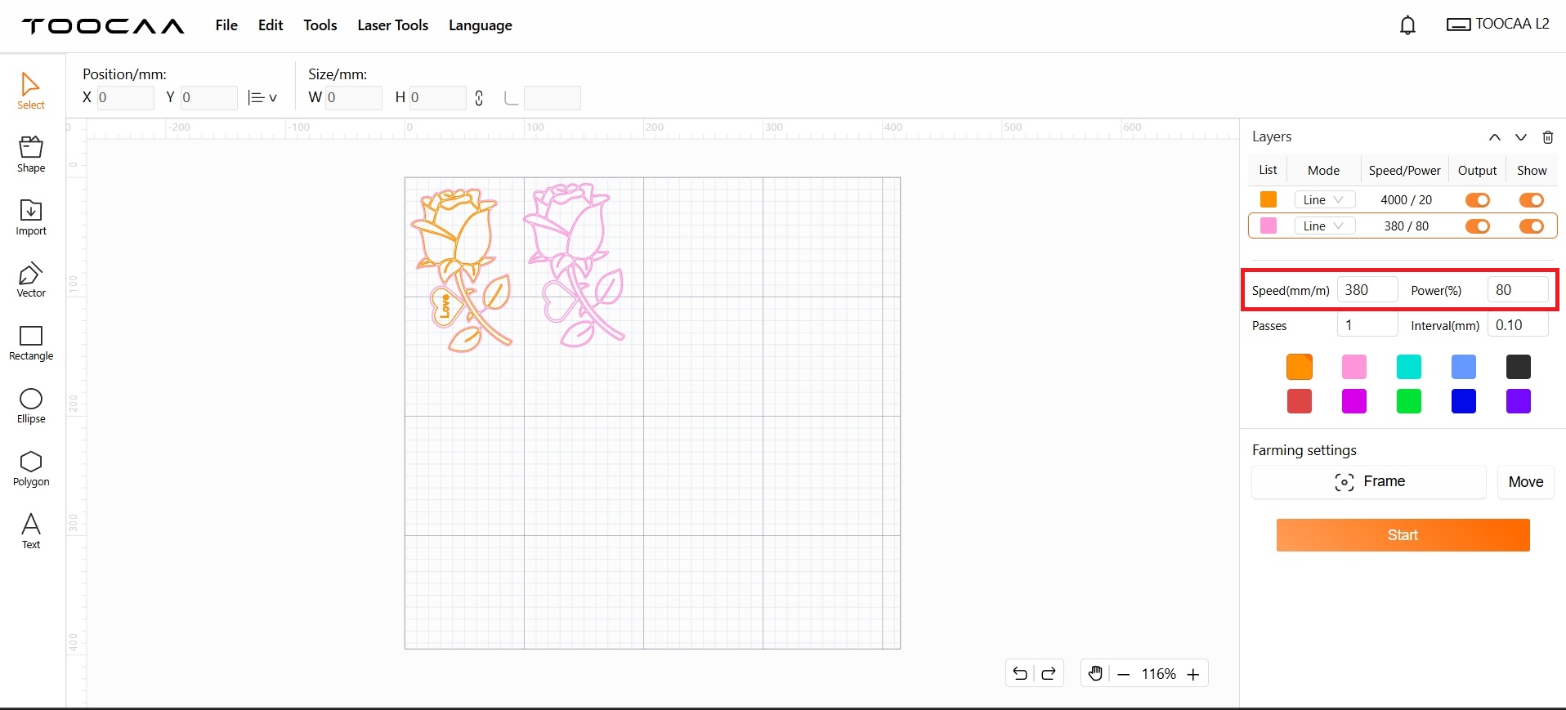Open Mode dropdown on pink layer
Viewport: 1566px width, 710px height.
click(1325, 226)
